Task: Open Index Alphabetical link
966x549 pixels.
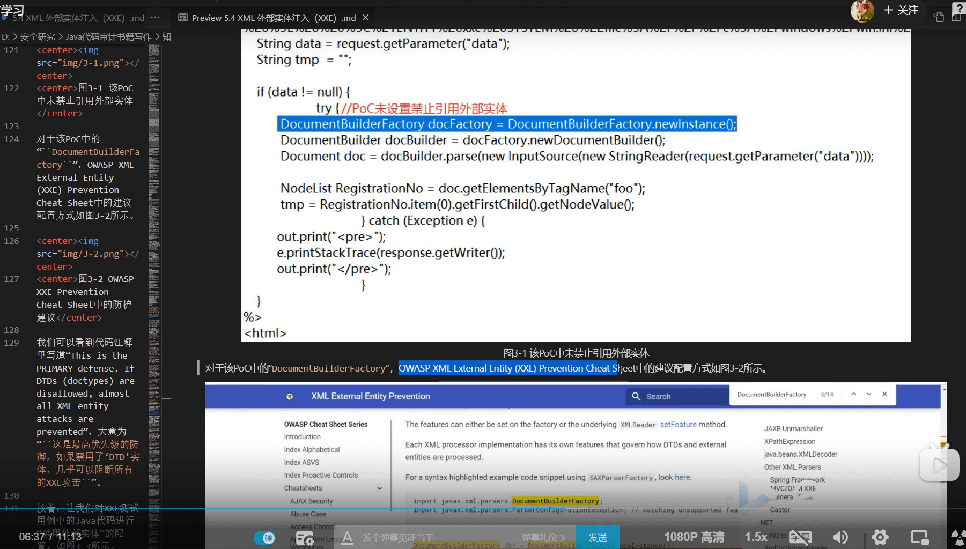Action: pos(312,450)
